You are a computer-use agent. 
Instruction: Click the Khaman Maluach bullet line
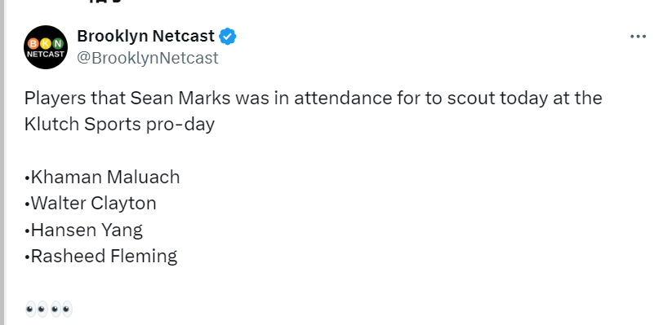coord(102,177)
